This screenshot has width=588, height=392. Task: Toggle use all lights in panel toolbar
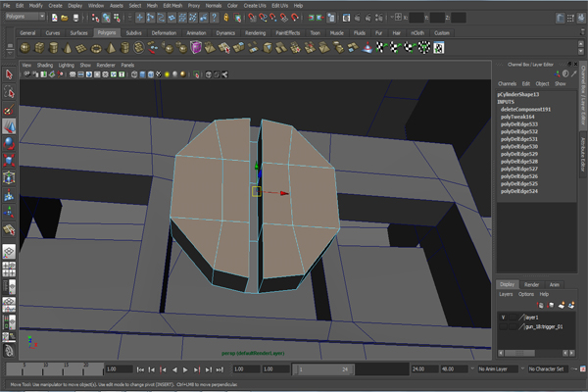click(167, 74)
